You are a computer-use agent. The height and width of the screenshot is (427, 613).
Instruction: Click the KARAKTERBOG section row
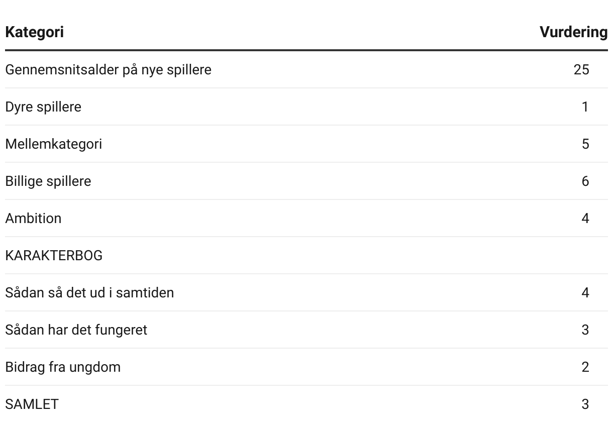(306, 256)
